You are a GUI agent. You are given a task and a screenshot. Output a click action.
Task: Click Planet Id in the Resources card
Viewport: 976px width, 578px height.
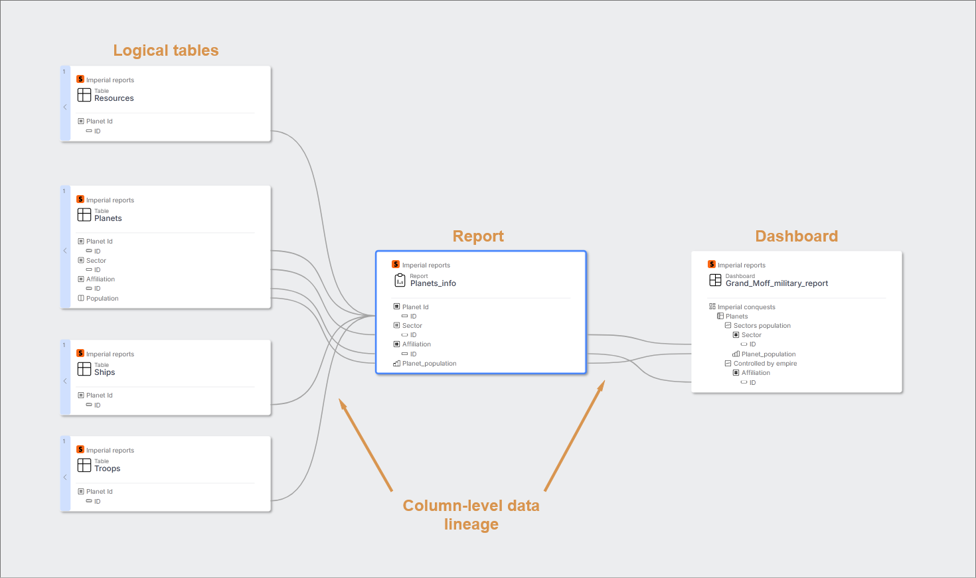tap(99, 121)
